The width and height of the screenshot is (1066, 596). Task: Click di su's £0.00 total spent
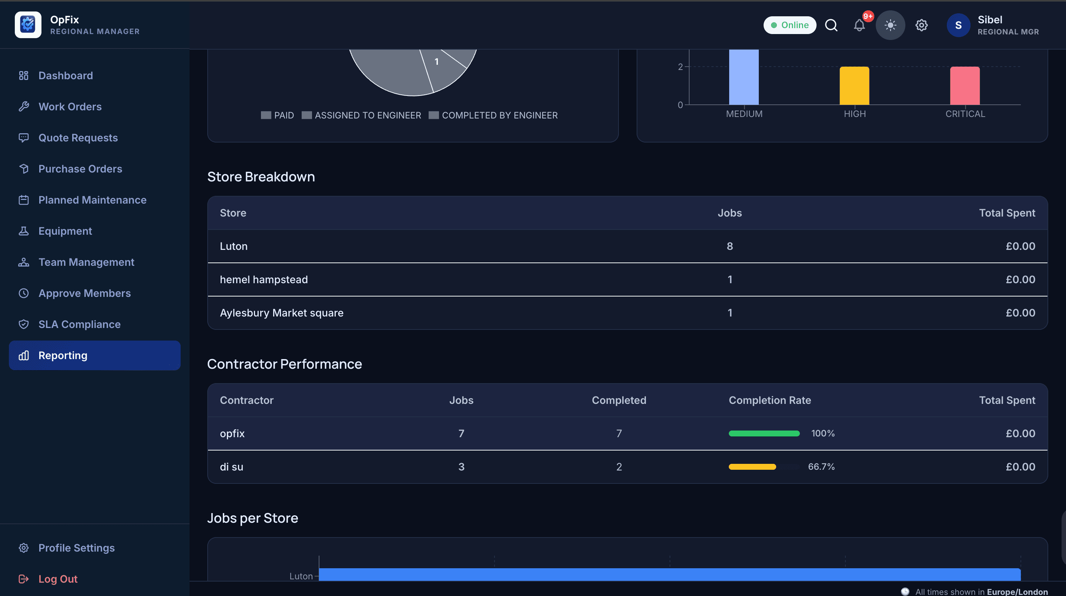pyautogui.click(x=1020, y=467)
